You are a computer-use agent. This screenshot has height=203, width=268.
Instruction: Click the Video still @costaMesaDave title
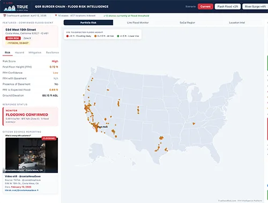click(x=23, y=176)
